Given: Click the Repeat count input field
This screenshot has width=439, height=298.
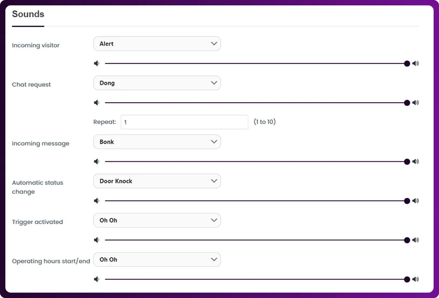Looking at the screenshot, I should (184, 122).
